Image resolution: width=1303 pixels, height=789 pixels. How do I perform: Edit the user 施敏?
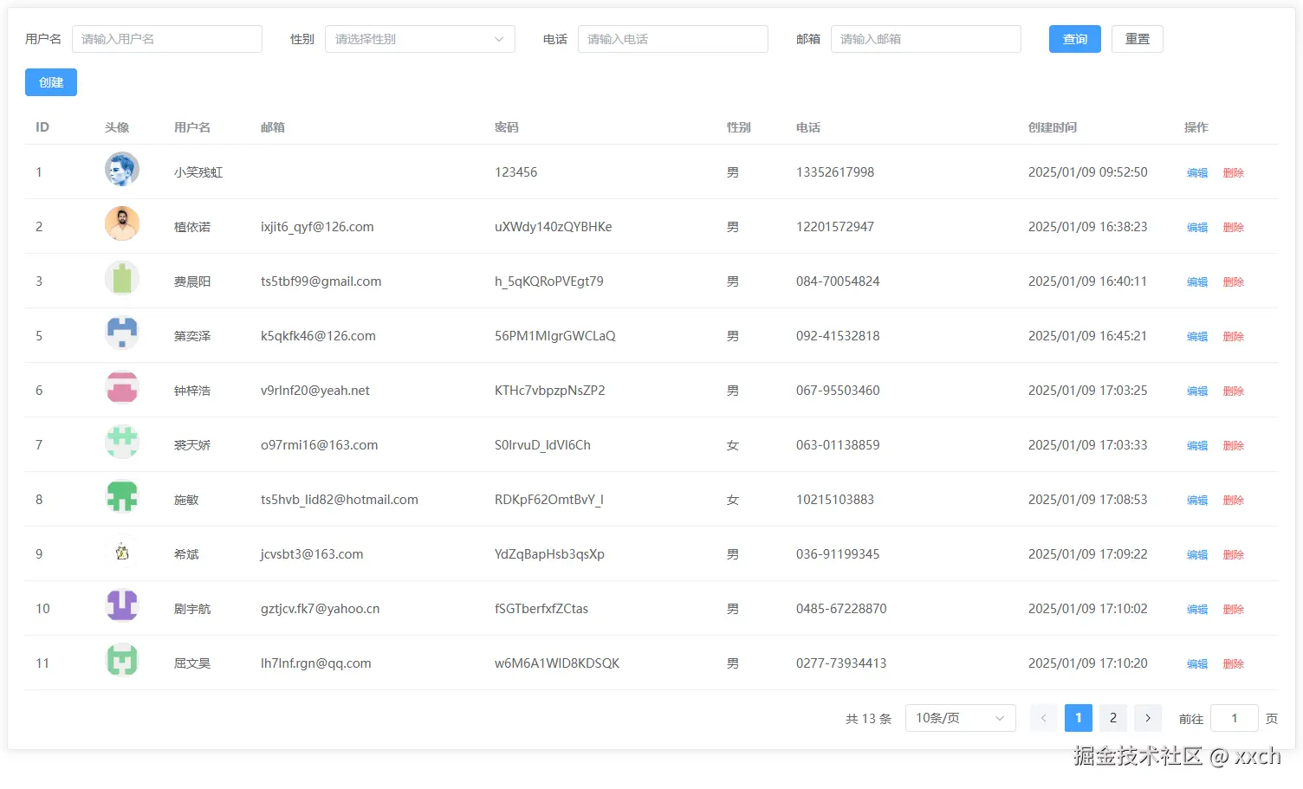[1197, 500]
